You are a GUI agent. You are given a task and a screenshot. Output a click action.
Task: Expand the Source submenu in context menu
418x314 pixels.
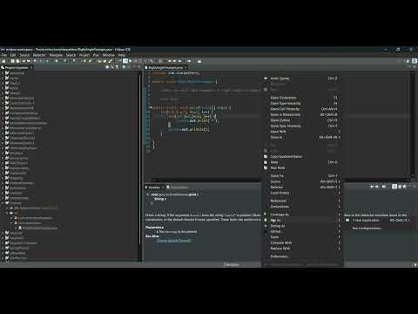point(302,181)
